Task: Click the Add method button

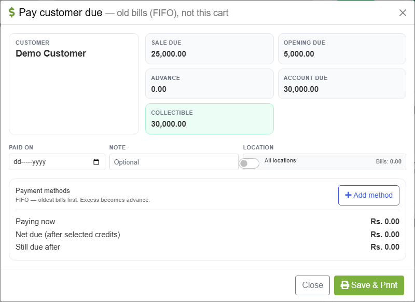Action: coord(369,195)
